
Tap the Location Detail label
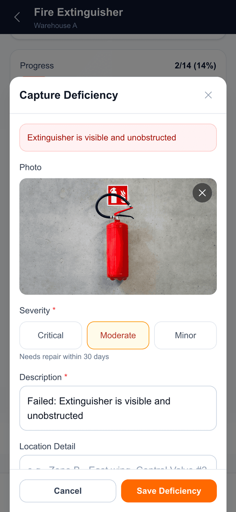pos(48,446)
